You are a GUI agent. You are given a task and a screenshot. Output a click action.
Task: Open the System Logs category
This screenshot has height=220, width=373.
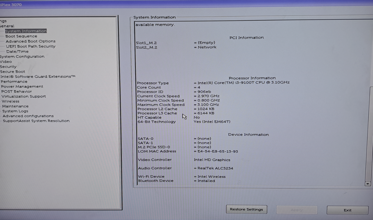15,111
